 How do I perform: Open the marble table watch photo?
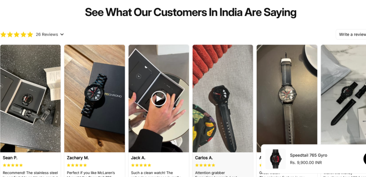343,95
